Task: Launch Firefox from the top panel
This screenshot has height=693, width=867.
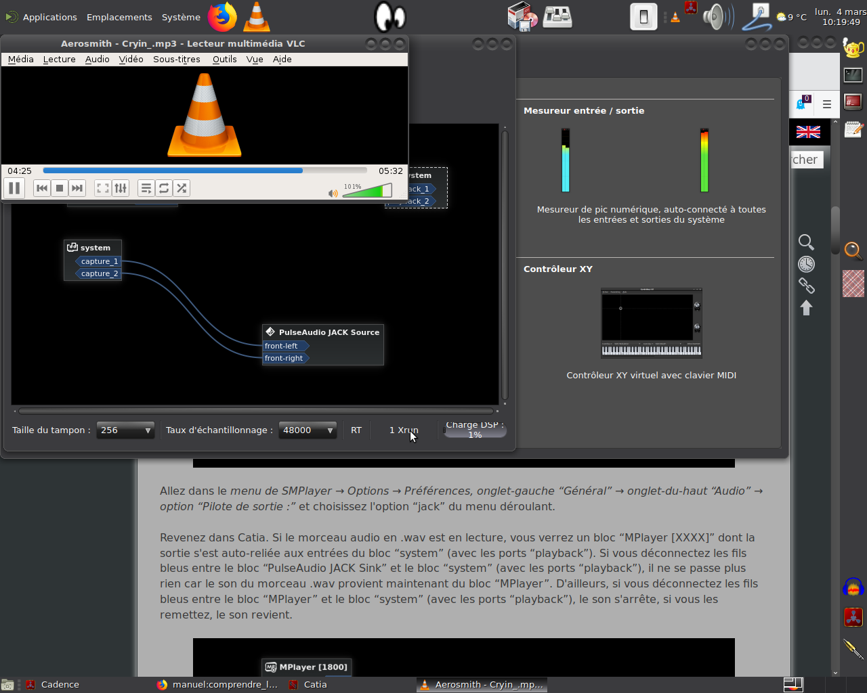Action: point(222,17)
